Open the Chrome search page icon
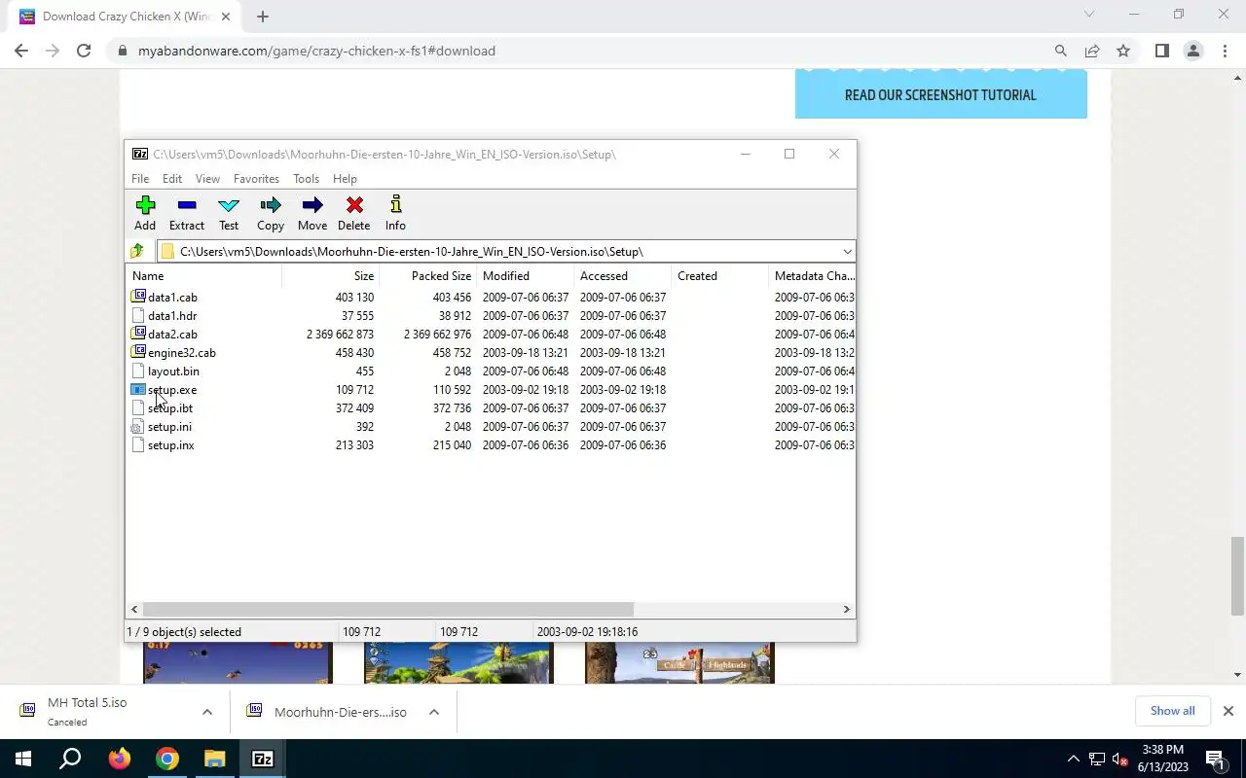 tap(1061, 51)
